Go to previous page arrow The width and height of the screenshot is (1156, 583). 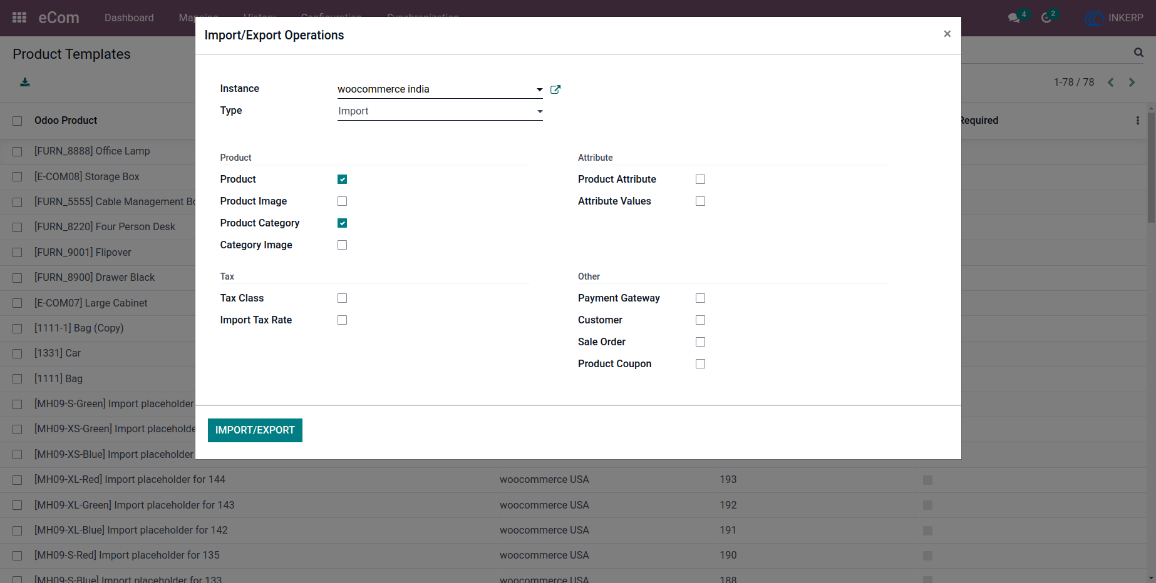tap(1110, 82)
